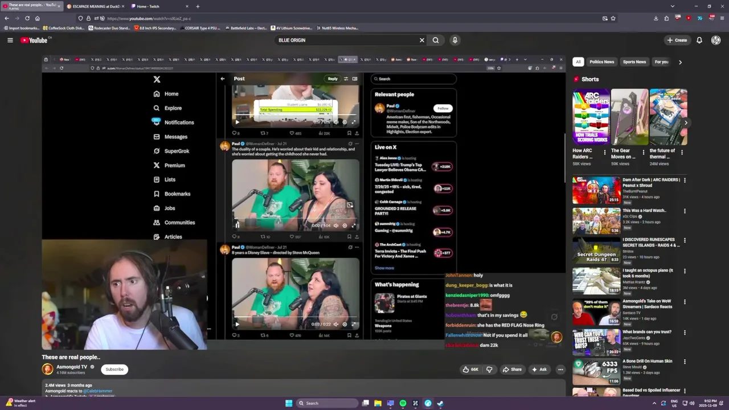
Task: Show hidden system tray icons chevron
Action: (x=654, y=403)
